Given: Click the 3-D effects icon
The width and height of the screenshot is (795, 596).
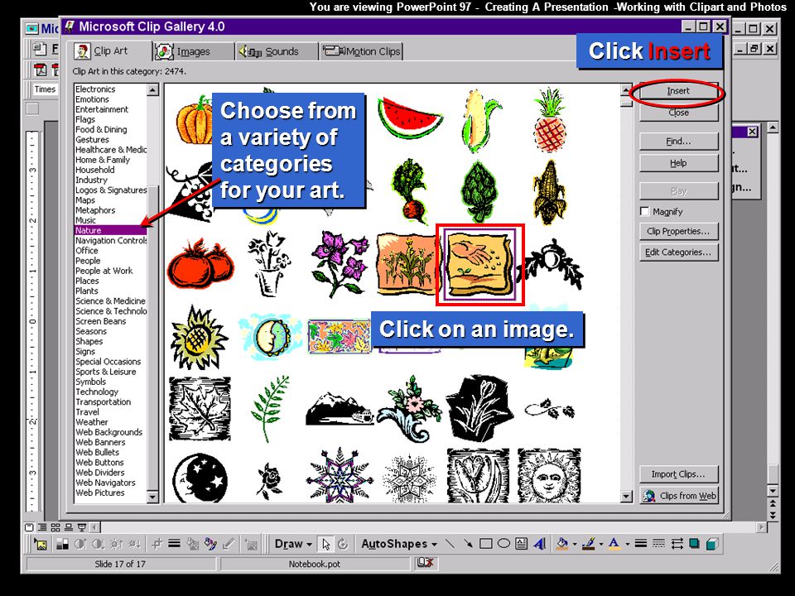Looking at the screenshot, I should coord(712,544).
